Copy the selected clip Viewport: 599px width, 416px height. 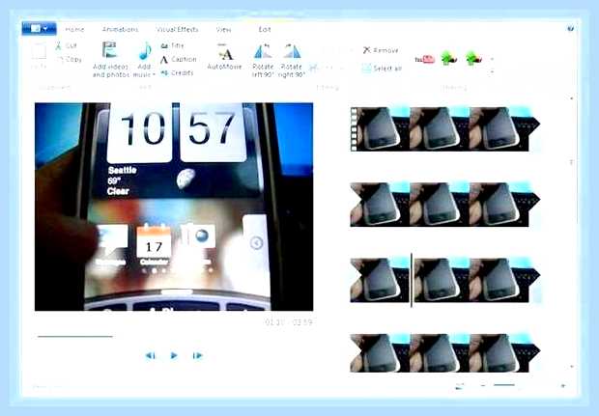tap(70, 59)
